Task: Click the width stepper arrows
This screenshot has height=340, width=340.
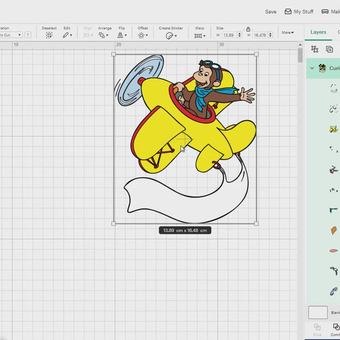Action: coord(240,35)
